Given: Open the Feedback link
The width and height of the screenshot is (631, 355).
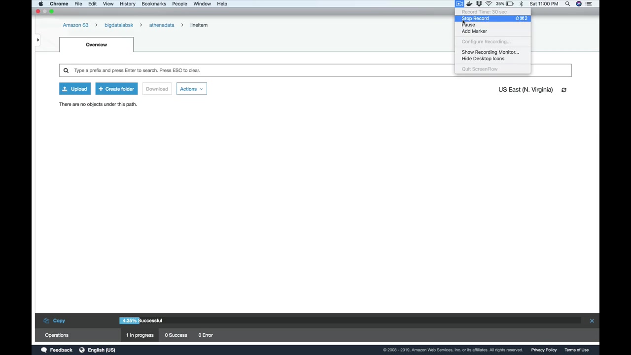Looking at the screenshot, I should 61,350.
